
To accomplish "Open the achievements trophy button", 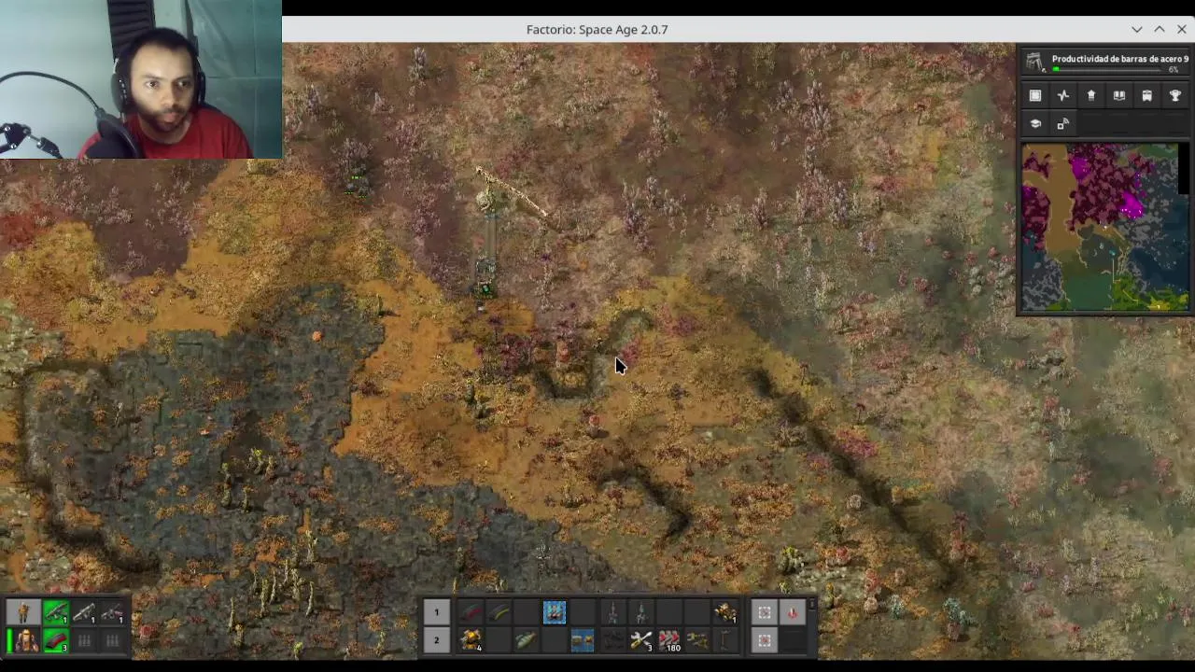I will (1175, 95).
